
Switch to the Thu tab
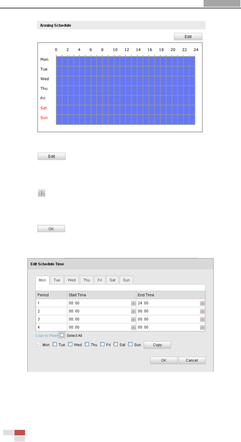click(x=87, y=280)
